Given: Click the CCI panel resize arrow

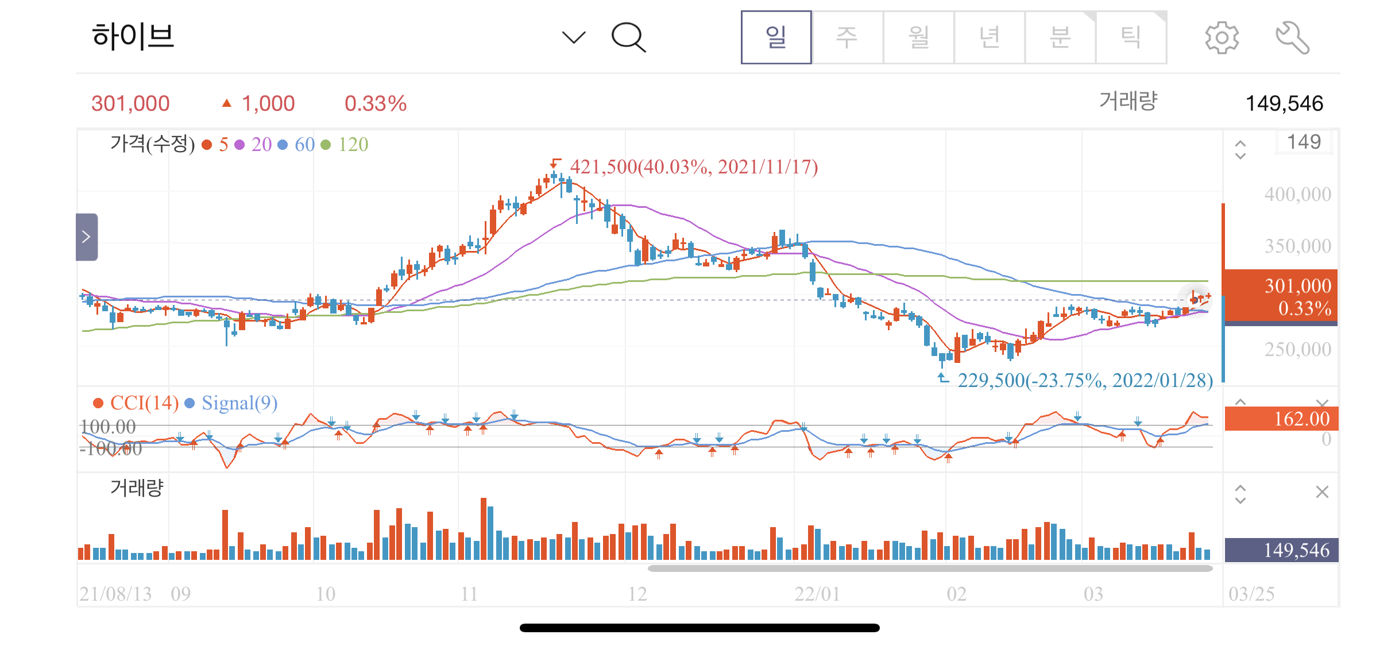Looking at the screenshot, I should (x=1240, y=403).
